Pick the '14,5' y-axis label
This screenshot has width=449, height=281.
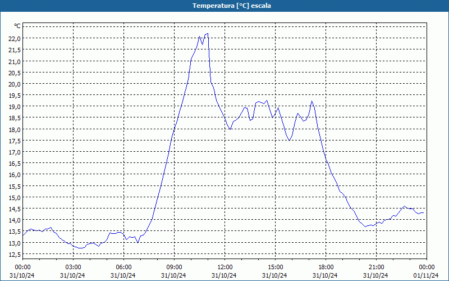point(15,209)
